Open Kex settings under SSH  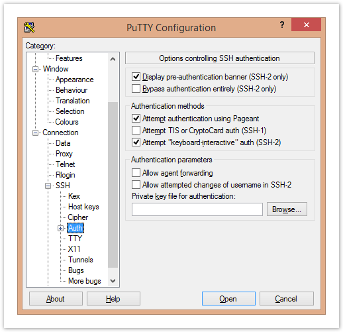click(x=74, y=196)
